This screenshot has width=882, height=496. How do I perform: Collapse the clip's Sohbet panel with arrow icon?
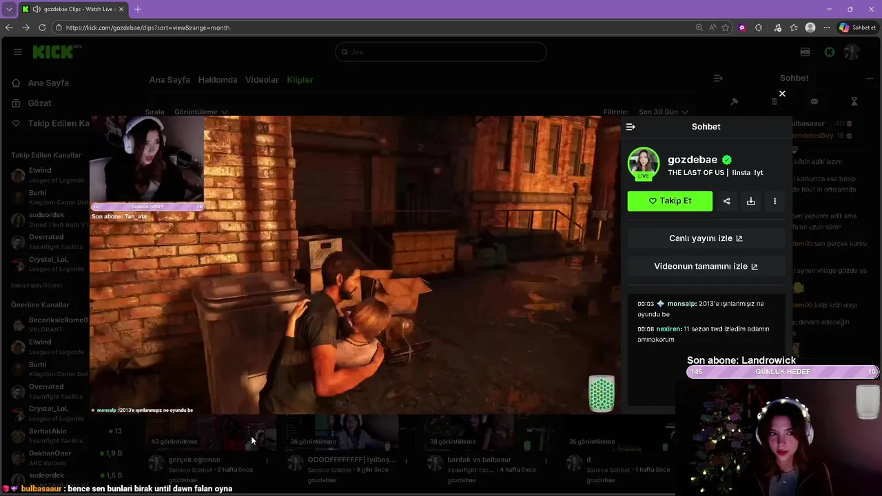pyautogui.click(x=630, y=127)
